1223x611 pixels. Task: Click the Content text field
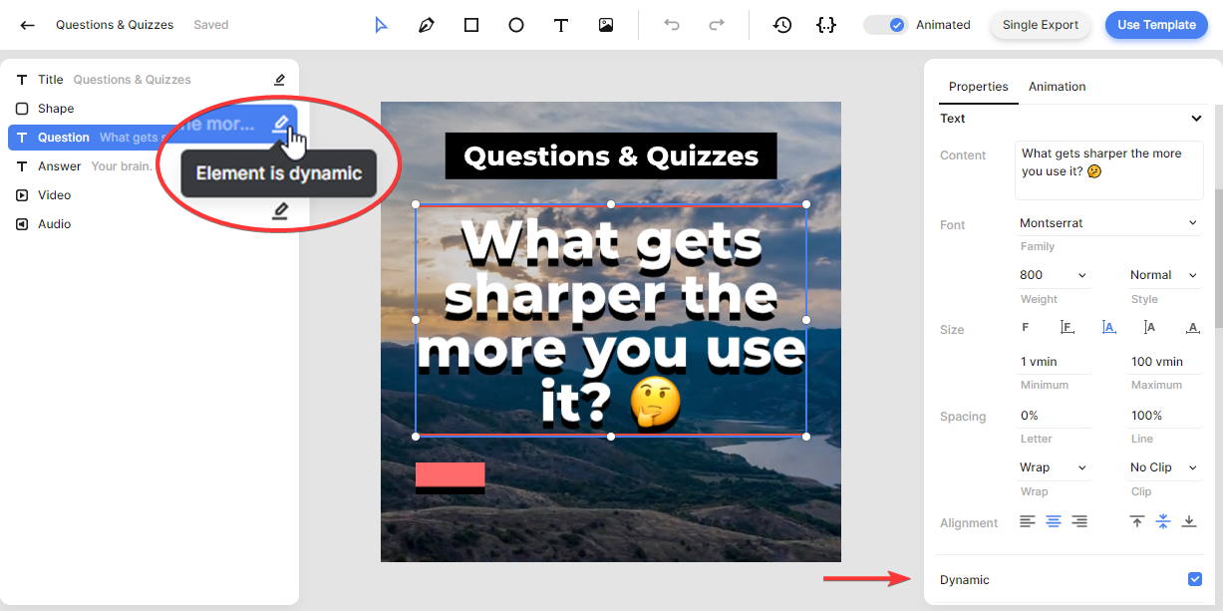(1108, 169)
